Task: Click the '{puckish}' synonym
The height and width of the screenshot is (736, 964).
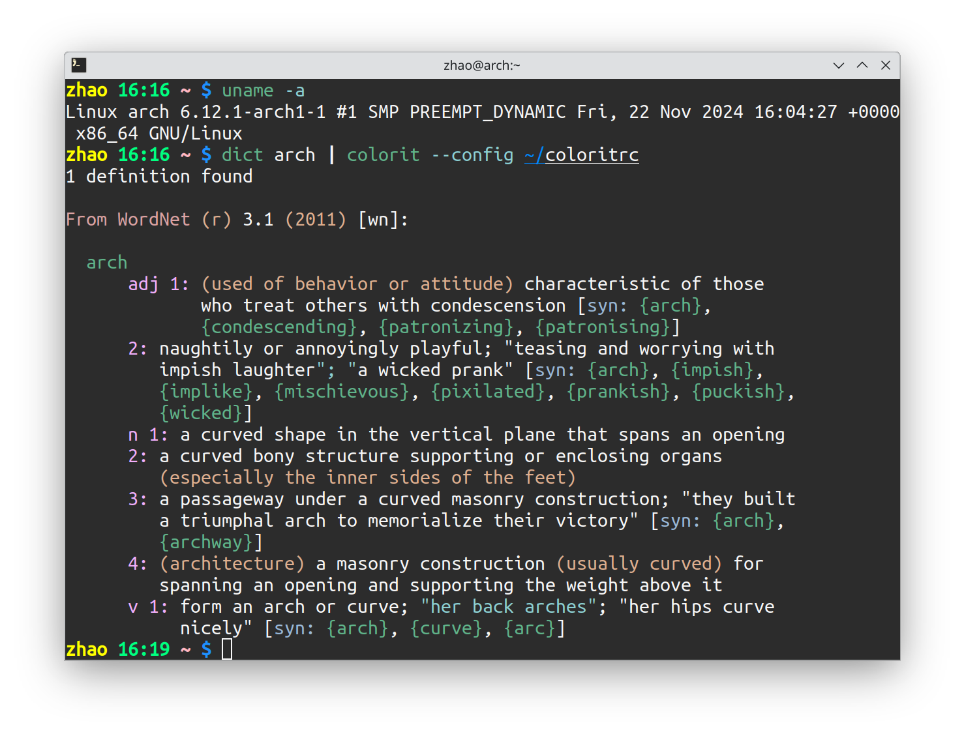Action: (738, 391)
